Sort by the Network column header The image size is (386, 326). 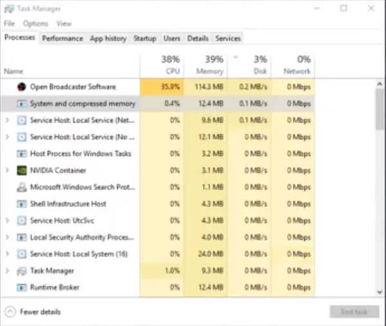293,65
